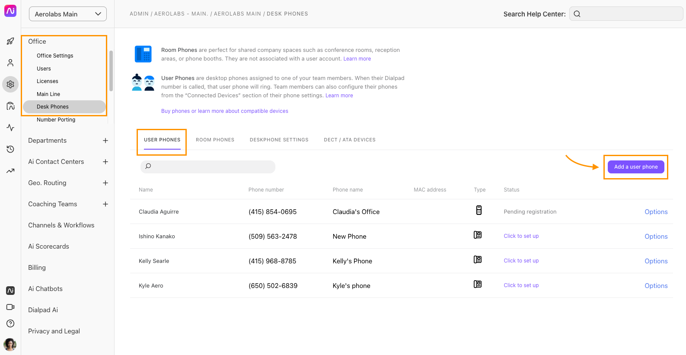Click the phone name Kelly's Phone

(352, 261)
